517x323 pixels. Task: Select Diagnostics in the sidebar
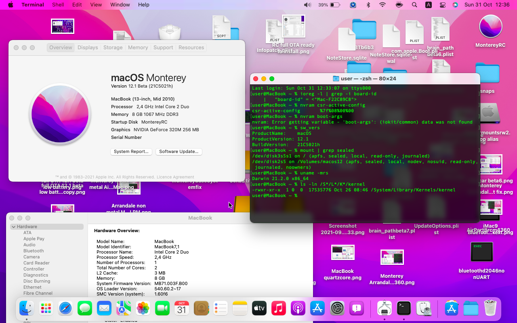pyautogui.click(x=36, y=275)
